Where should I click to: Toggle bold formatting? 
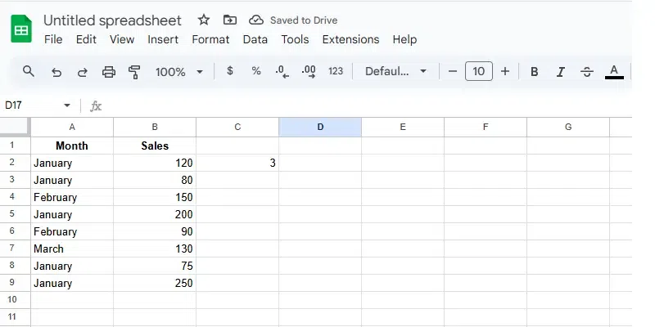(535, 72)
